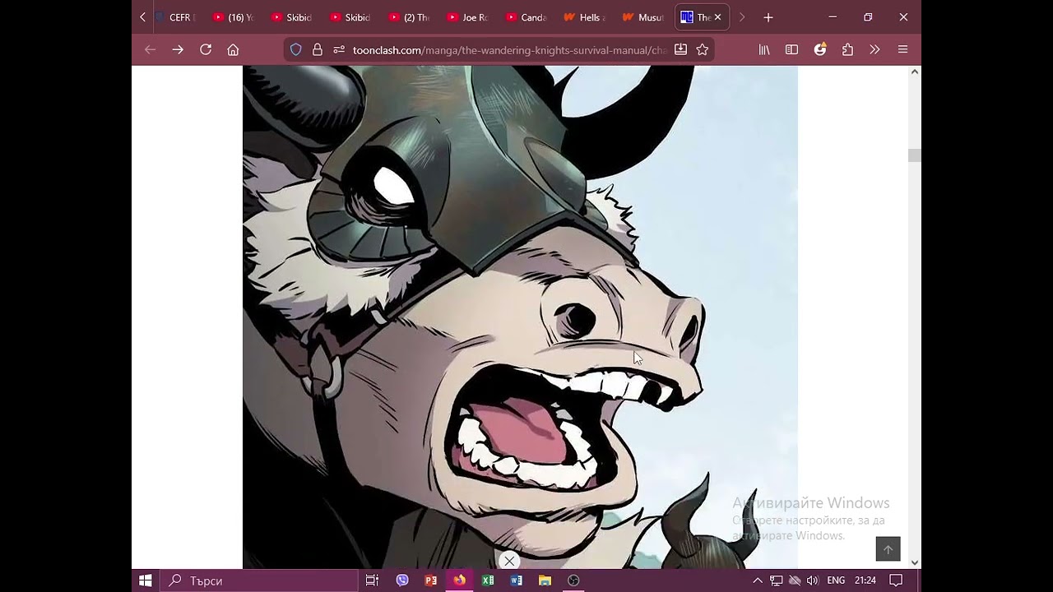Switch to the Joe Ro tab
Image resolution: width=1053 pixels, height=592 pixels.
468,17
